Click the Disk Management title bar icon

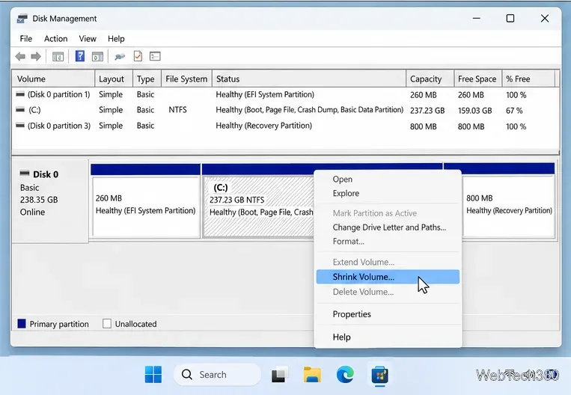coord(22,19)
